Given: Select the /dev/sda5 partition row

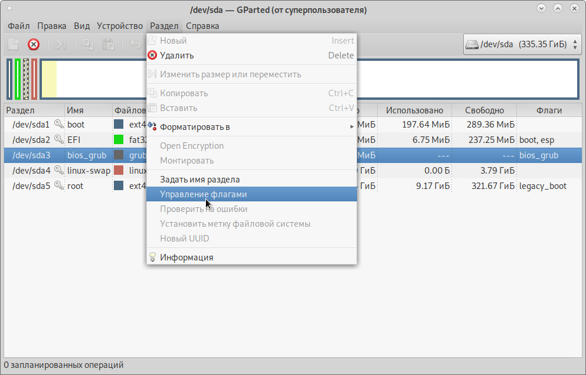Looking at the screenshot, I should pos(293,186).
